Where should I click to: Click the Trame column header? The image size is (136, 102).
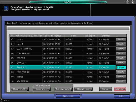click(x=74, y=36)
